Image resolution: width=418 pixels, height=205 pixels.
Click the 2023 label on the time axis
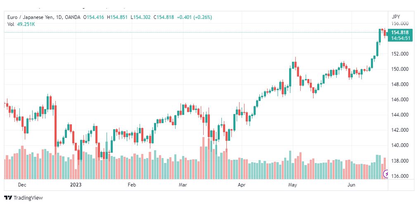tap(76, 185)
